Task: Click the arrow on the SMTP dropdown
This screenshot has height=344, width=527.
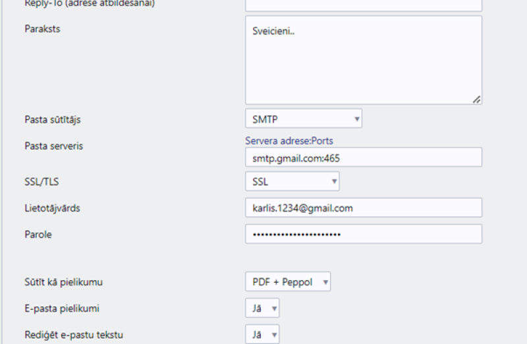Action: coord(356,119)
